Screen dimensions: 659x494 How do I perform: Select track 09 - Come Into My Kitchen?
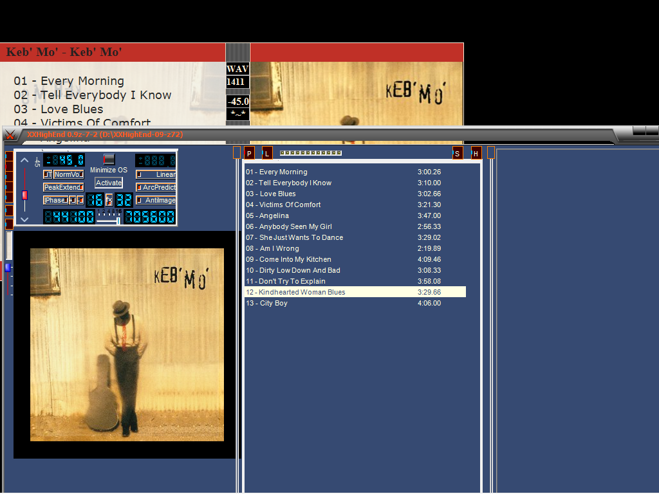coord(355,259)
